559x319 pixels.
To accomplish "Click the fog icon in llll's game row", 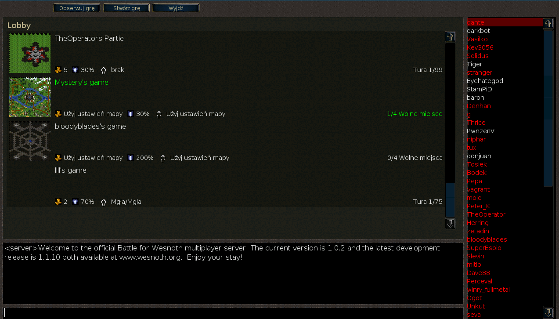I will click(x=104, y=202).
